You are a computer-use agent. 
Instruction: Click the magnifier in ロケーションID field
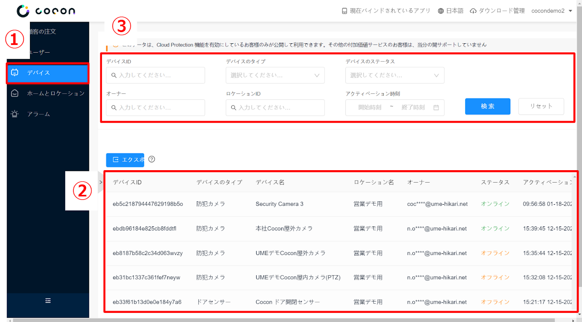coord(233,108)
